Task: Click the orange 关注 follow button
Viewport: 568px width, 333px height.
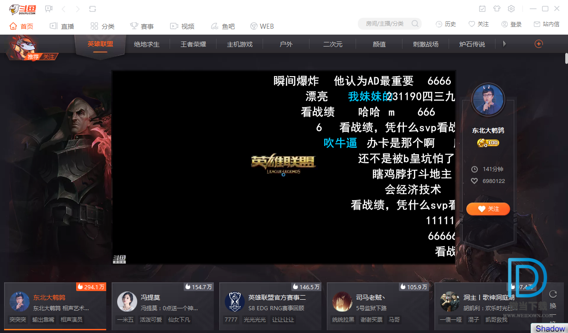Action: (488, 209)
